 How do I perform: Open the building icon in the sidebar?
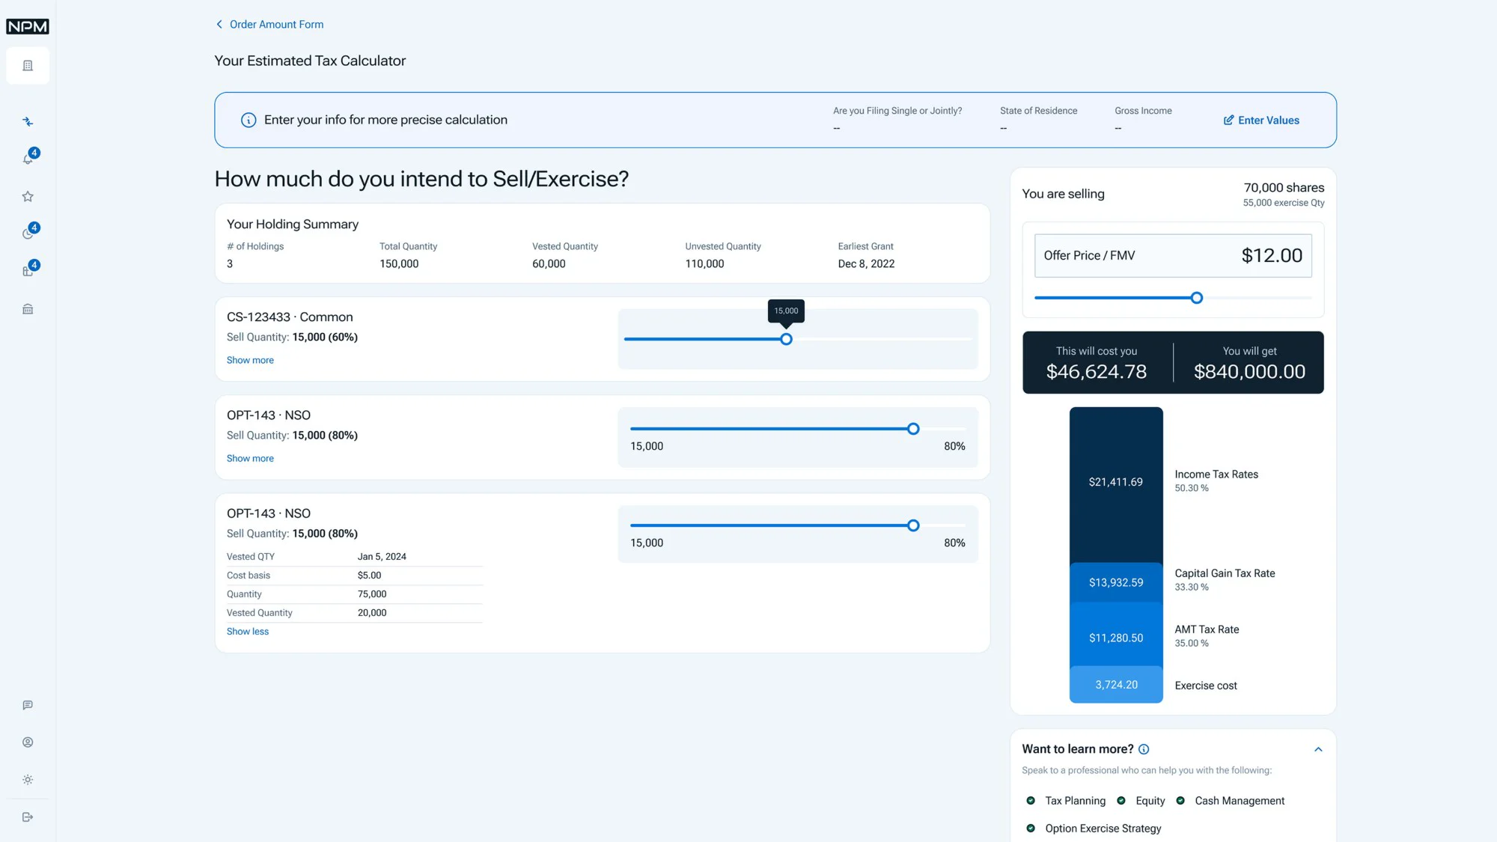(28, 66)
